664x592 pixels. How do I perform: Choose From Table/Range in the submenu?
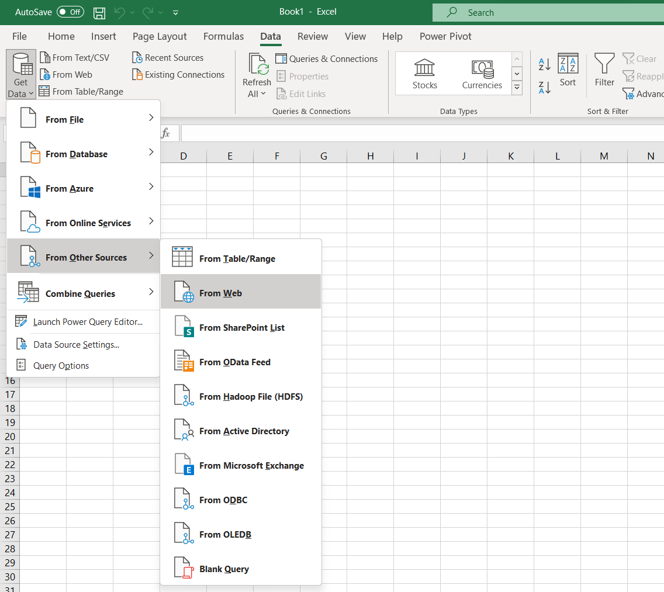coord(241,258)
